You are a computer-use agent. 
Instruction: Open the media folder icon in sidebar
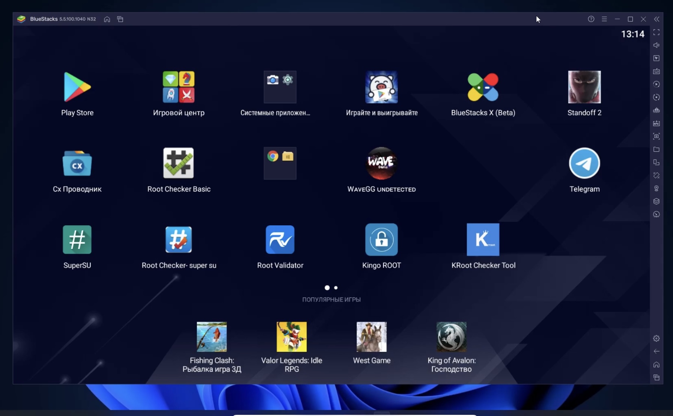click(x=656, y=149)
